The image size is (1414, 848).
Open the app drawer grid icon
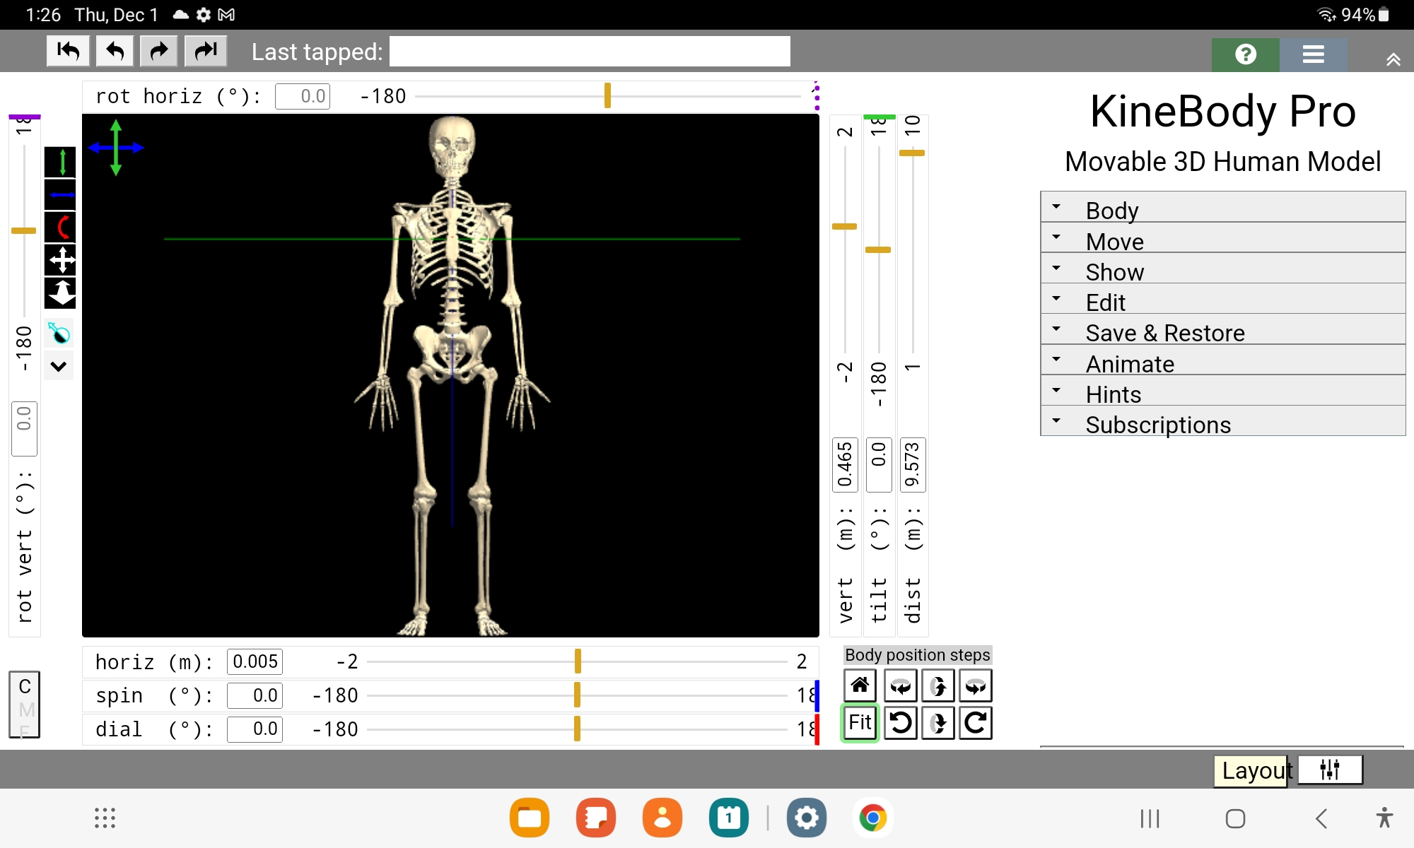pyautogui.click(x=105, y=818)
